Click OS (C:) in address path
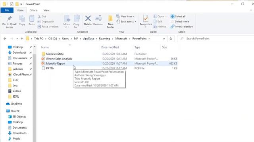Screen dimensions: 254x142 [53, 39]
